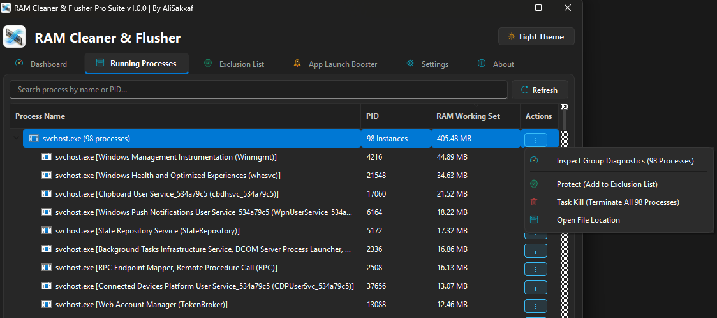Screen dimensions: 717x318
Task: Focus the Search process by name field
Action: point(258,90)
